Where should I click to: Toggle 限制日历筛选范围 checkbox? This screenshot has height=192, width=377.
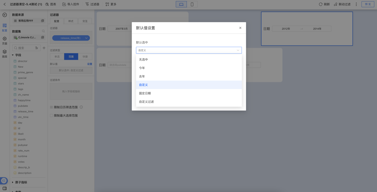click(x=52, y=107)
